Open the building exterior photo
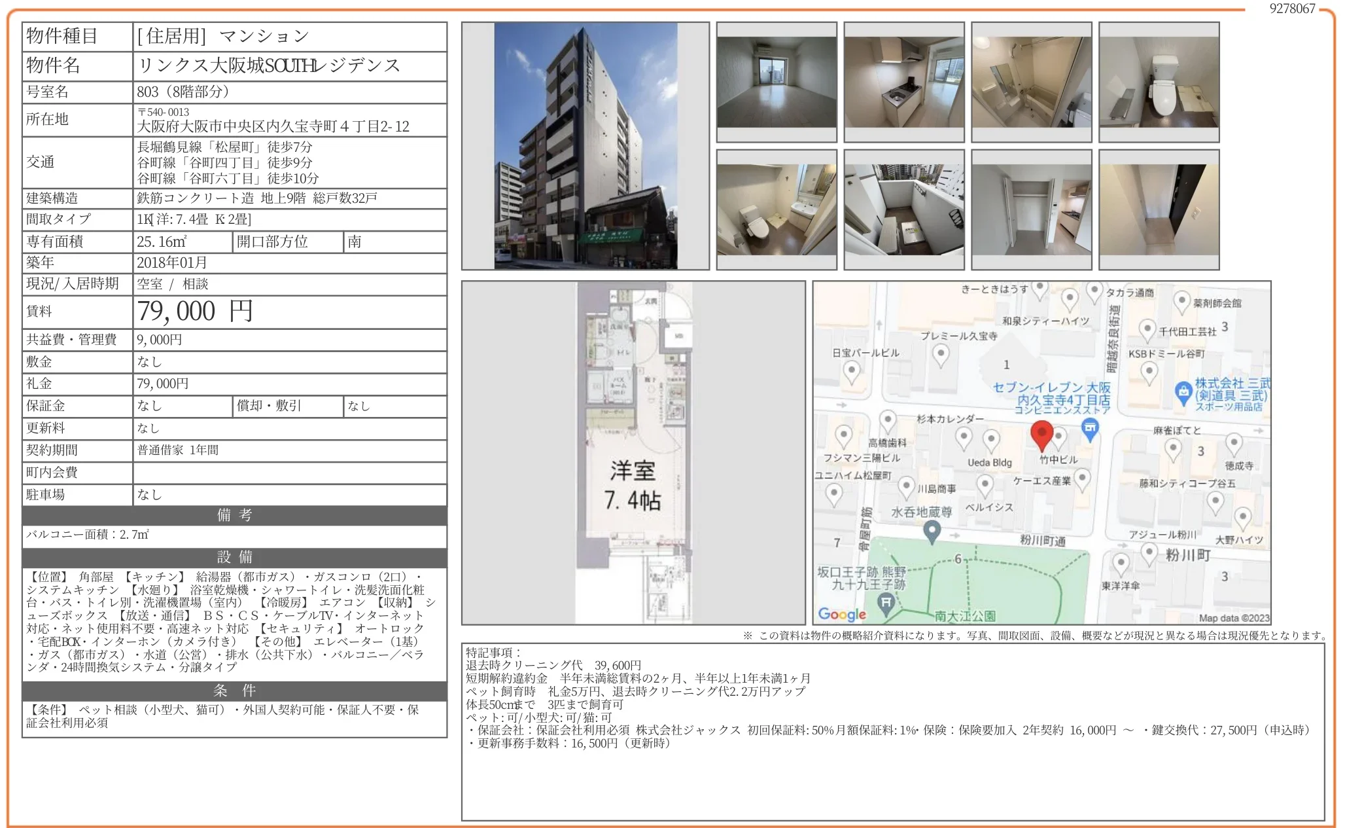 pyautogui.click(x=585, y=146)
